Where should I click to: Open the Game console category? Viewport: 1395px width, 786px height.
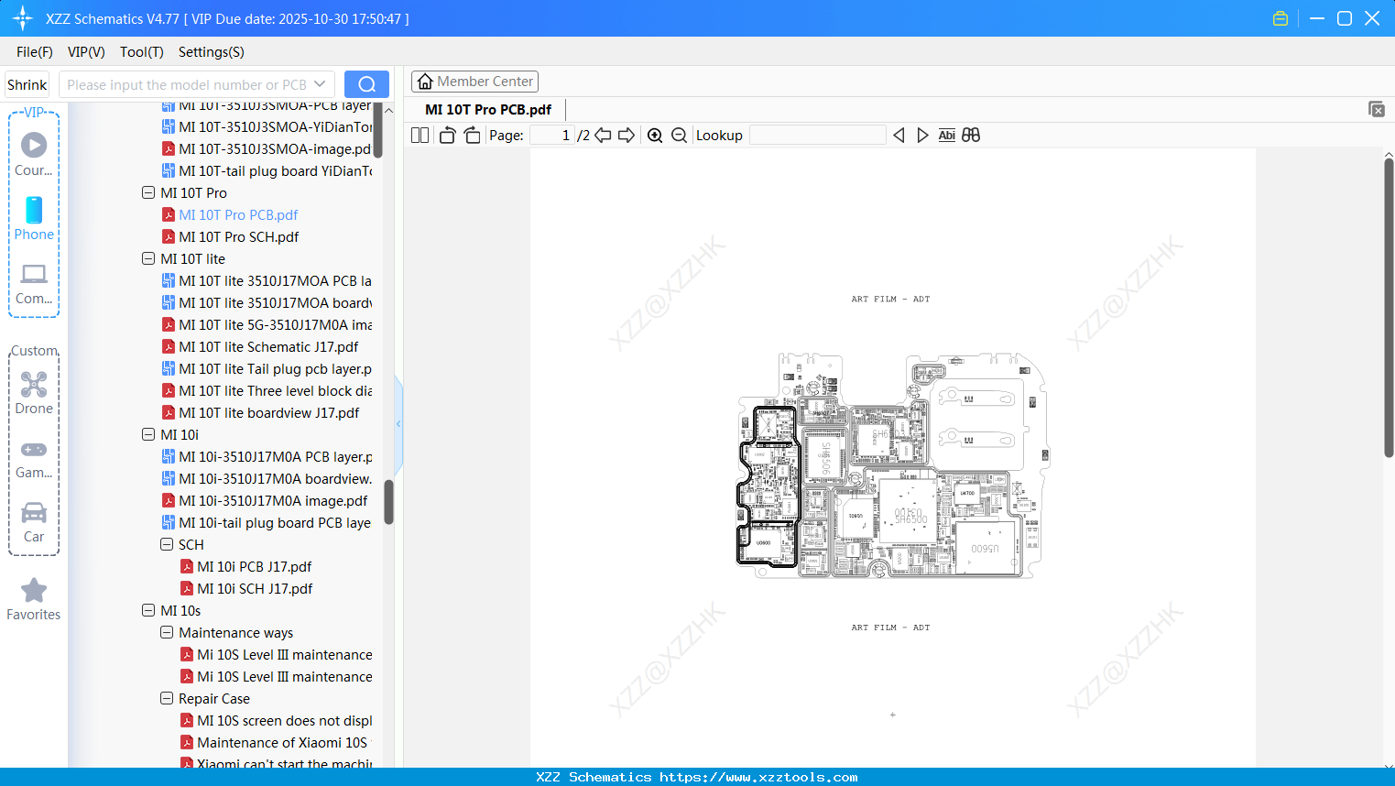click(34, 458)
